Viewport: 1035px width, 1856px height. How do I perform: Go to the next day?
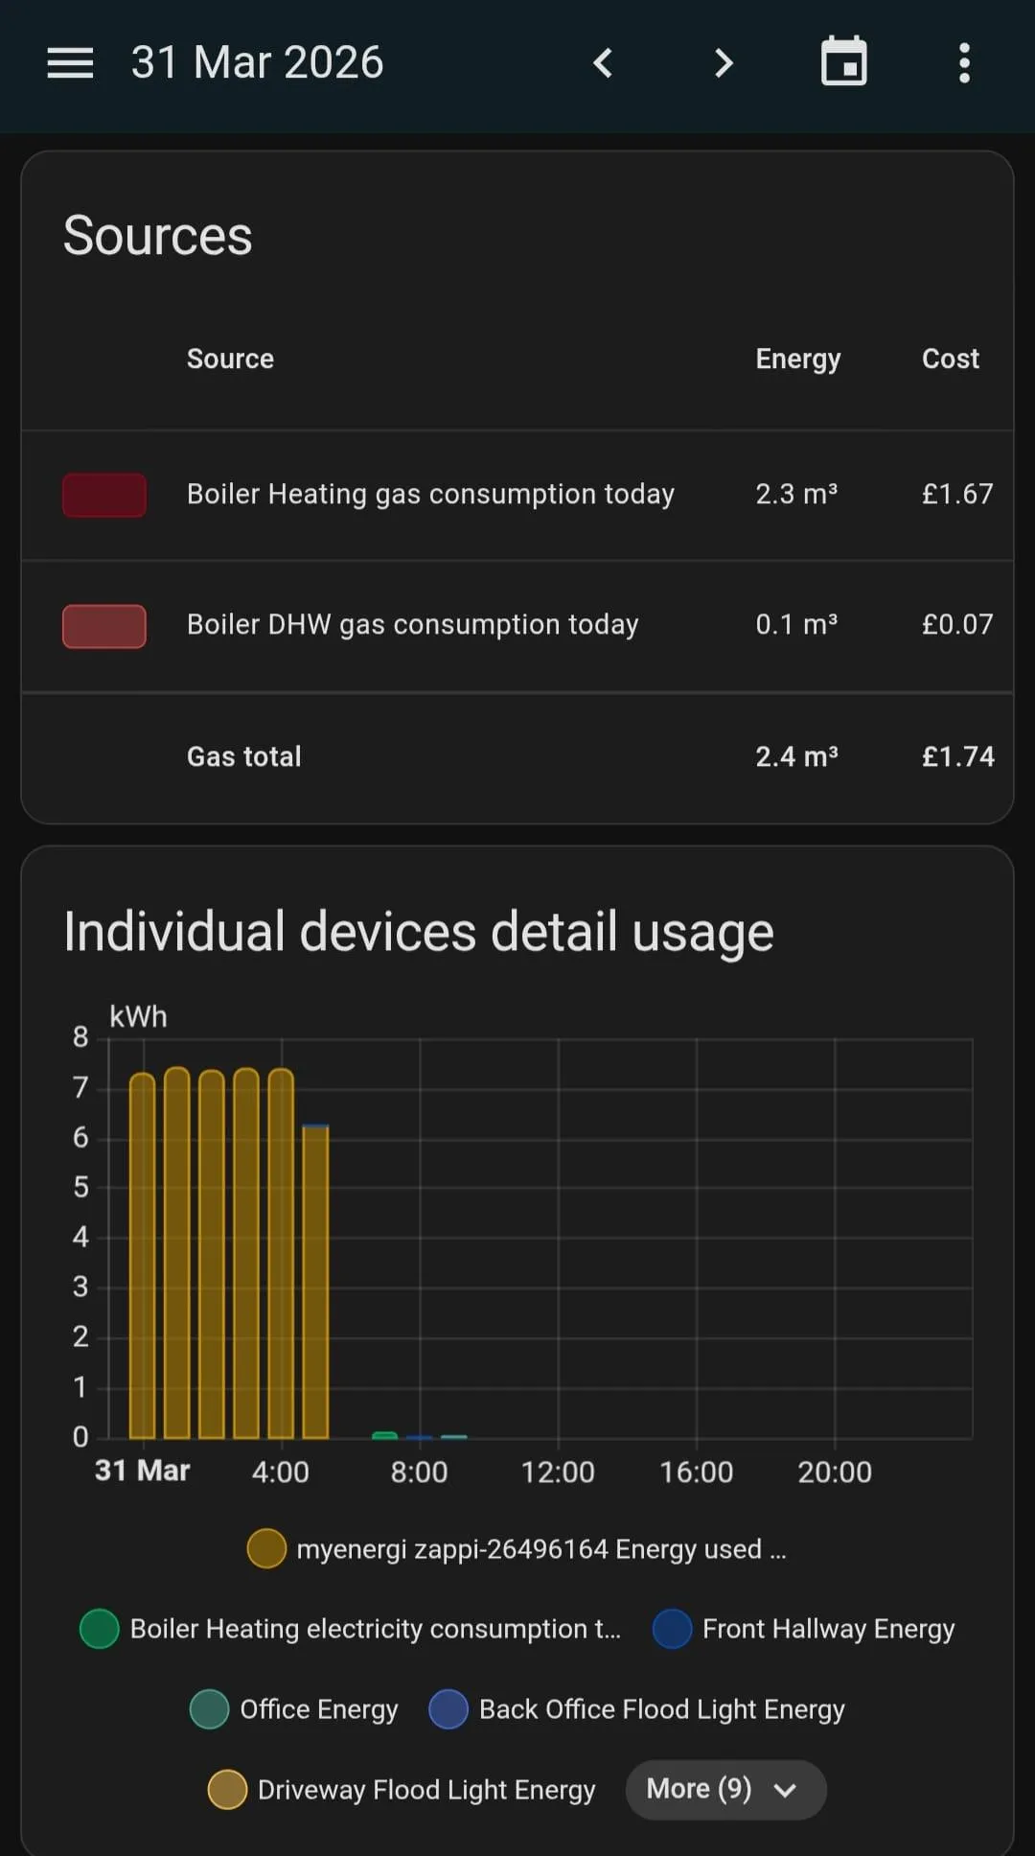coord(724,63)
